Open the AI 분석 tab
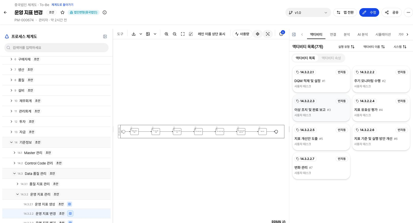Image resolution: width=413 pixels, height=223 pixels. (x=363, y=34)
